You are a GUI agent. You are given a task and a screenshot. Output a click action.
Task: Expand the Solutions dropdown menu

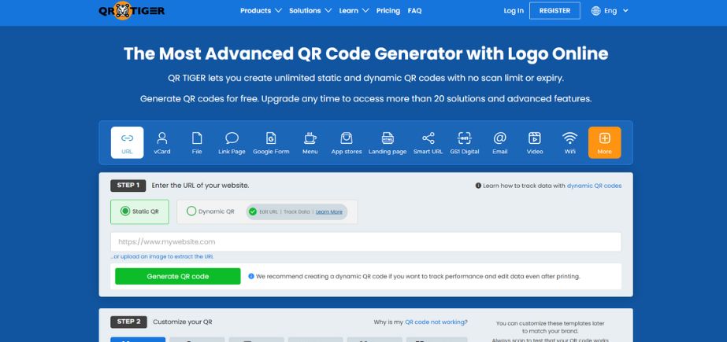310,11
